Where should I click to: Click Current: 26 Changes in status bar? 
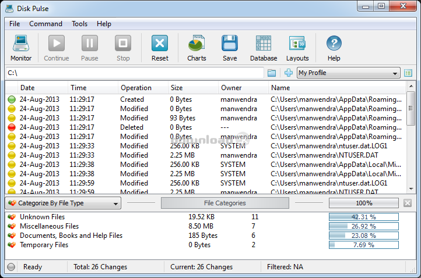tap(201, 267)
